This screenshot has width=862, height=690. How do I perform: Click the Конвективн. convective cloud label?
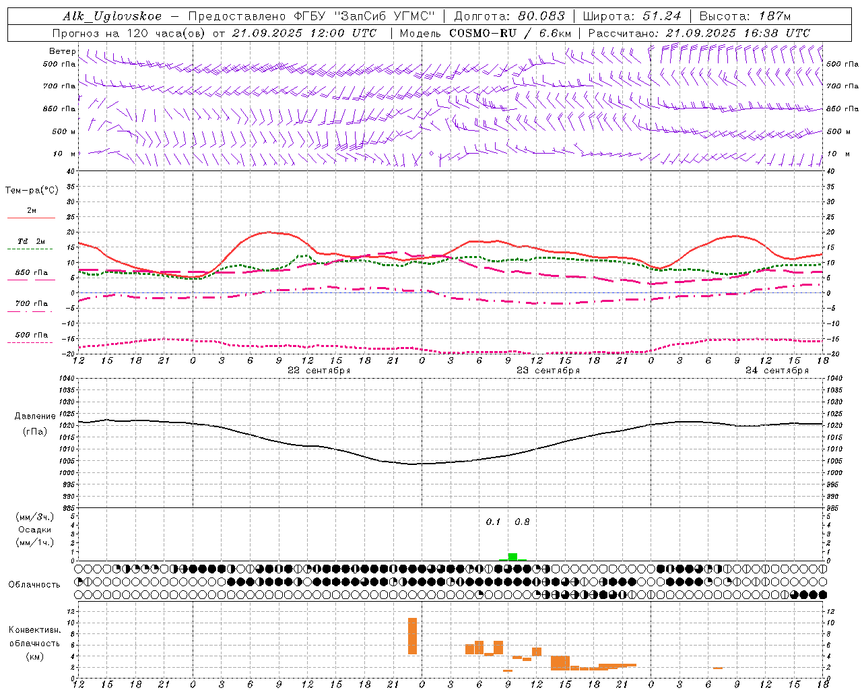pos(35,630)
